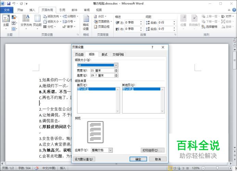The height and width of the screenshot is (171, 237).
Task: Click the 宽度 width field showing 21 厘米
Action: [x=102, y=70]
